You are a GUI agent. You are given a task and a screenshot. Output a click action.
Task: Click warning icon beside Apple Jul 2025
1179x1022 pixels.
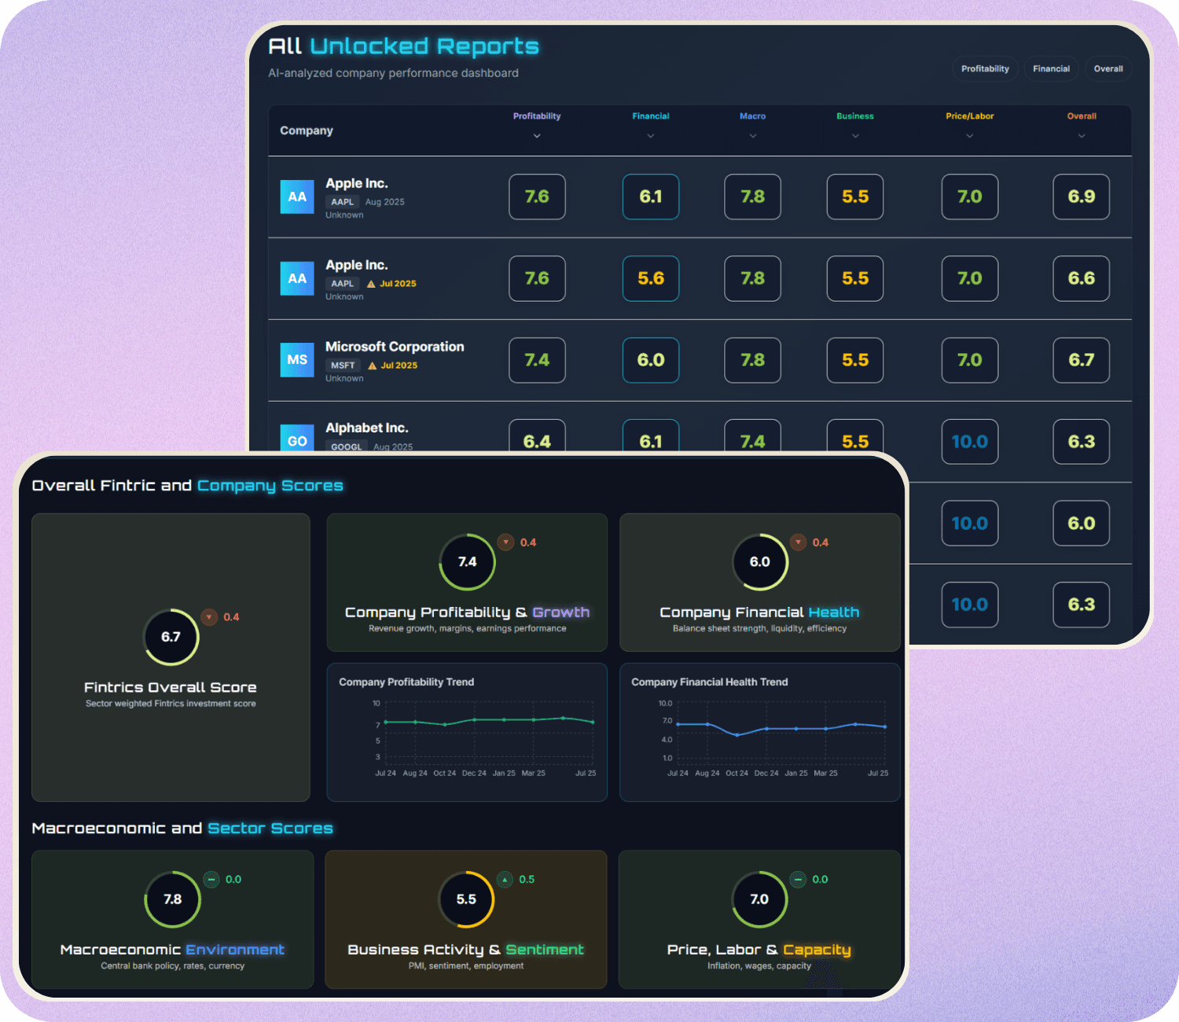coord(372,284)
